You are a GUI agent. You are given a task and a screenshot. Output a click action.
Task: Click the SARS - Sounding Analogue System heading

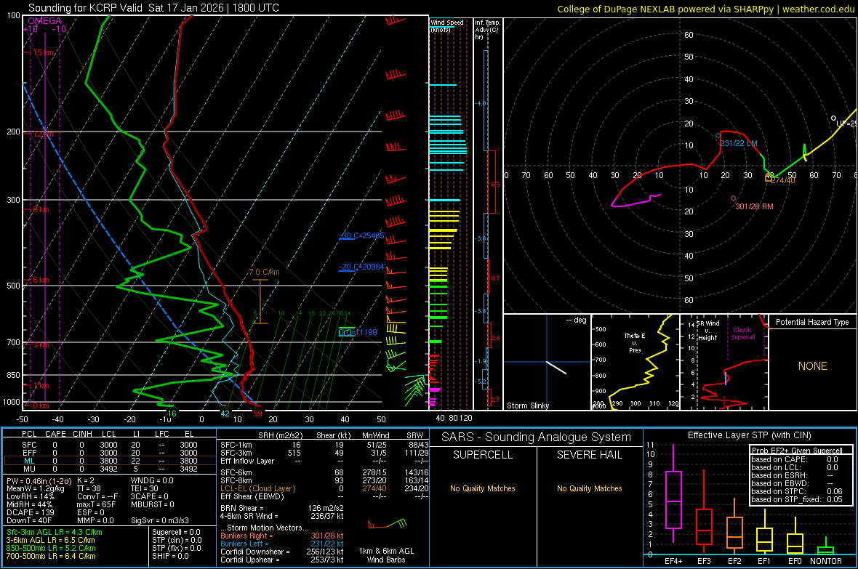[536, 437]
